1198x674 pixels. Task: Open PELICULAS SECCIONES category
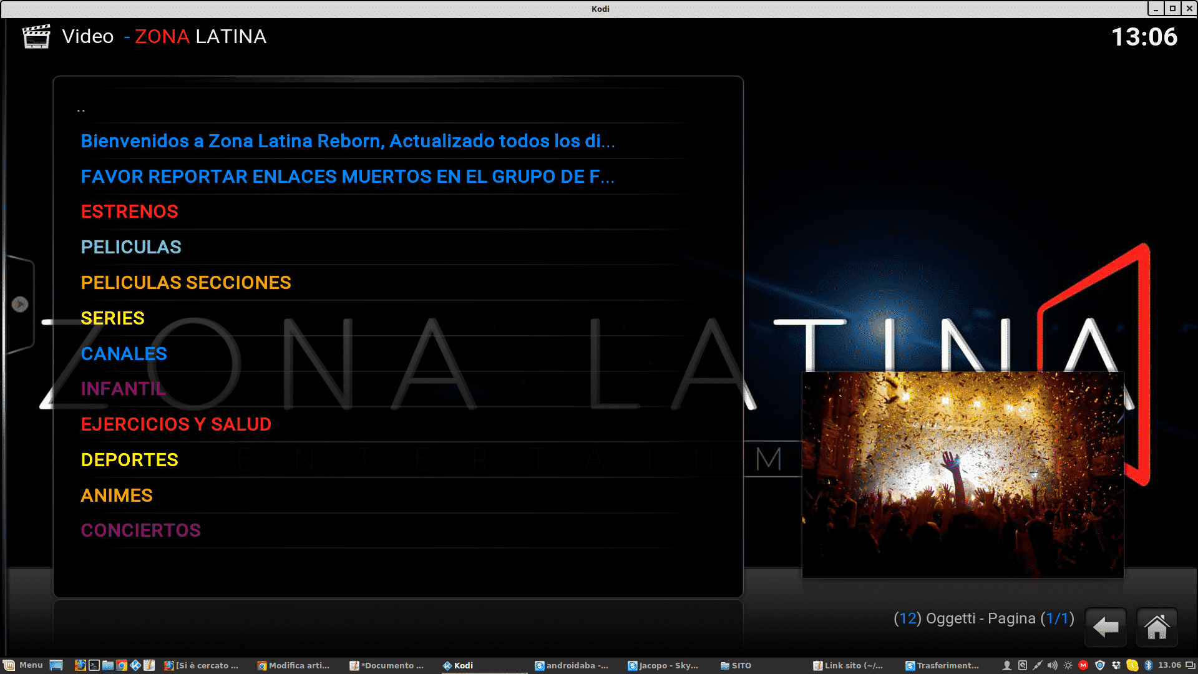pyautogui.click(x=397, y=283)
